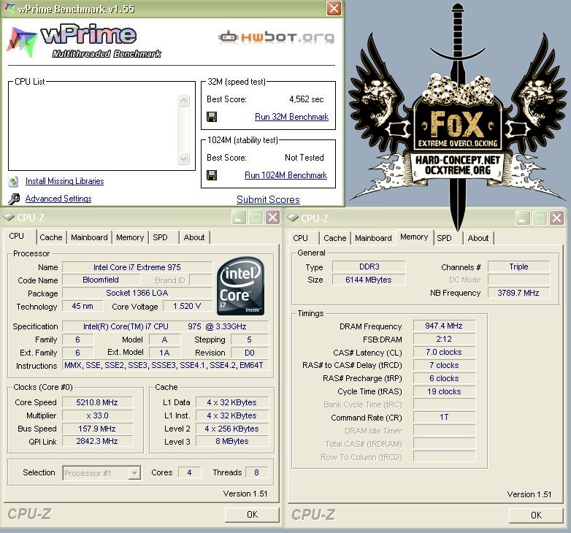Click Cores value '4'

[x=189, y=472]
